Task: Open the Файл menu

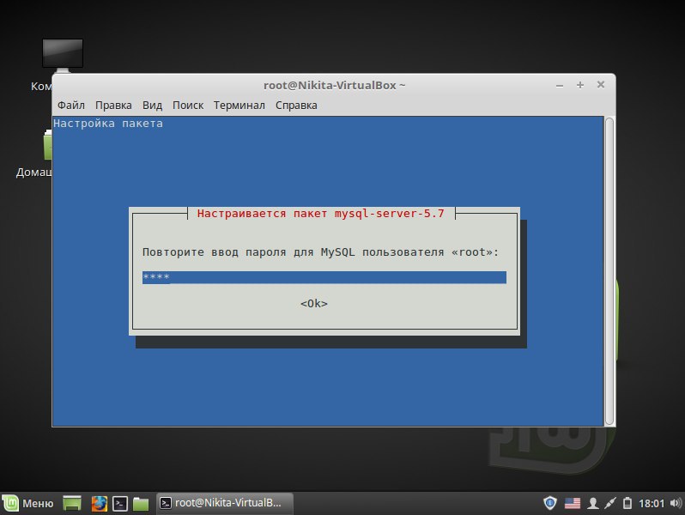Action: (x=70, y=106)
